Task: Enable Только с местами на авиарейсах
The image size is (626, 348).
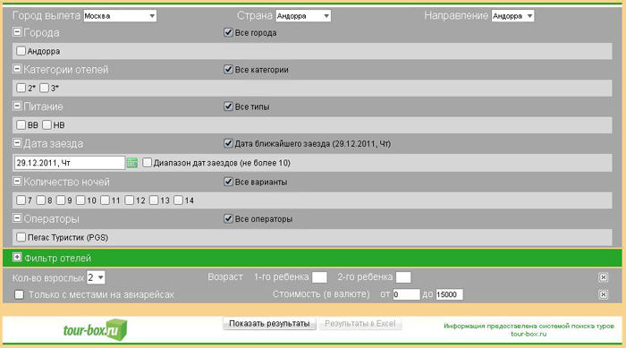Action: [19, 294]
